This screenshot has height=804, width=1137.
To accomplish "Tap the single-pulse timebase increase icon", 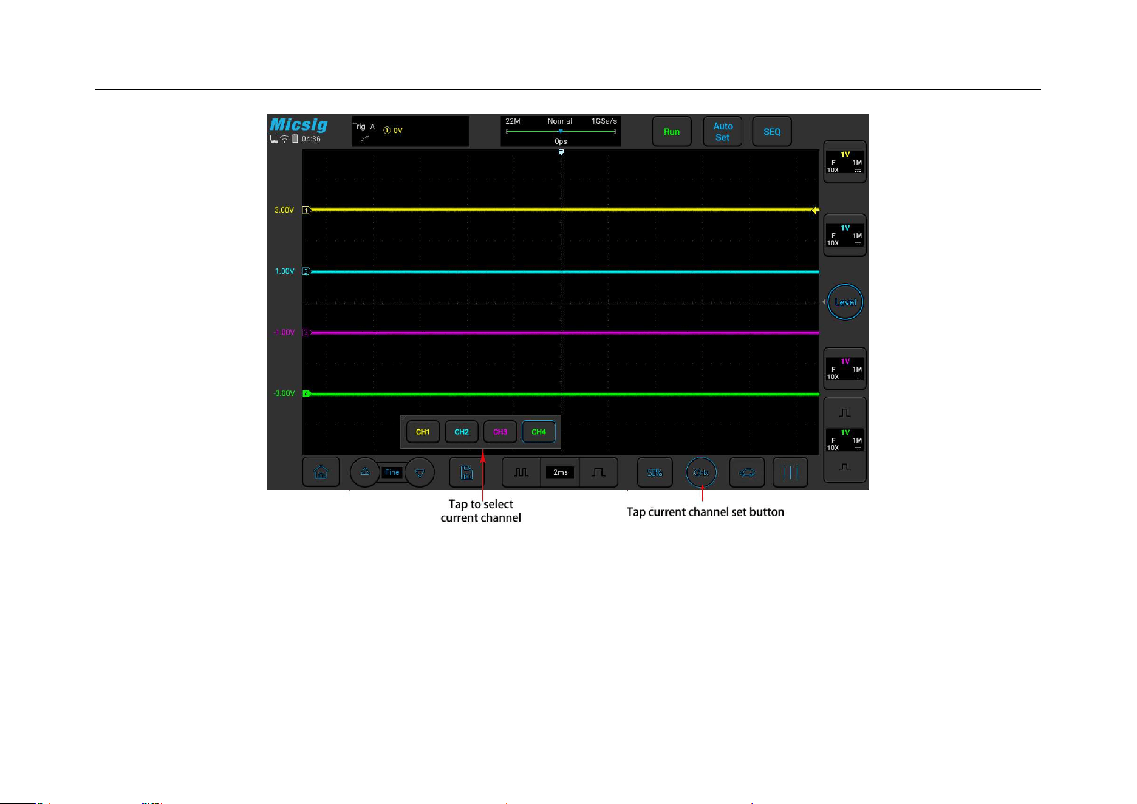I will tap(599, 472).
